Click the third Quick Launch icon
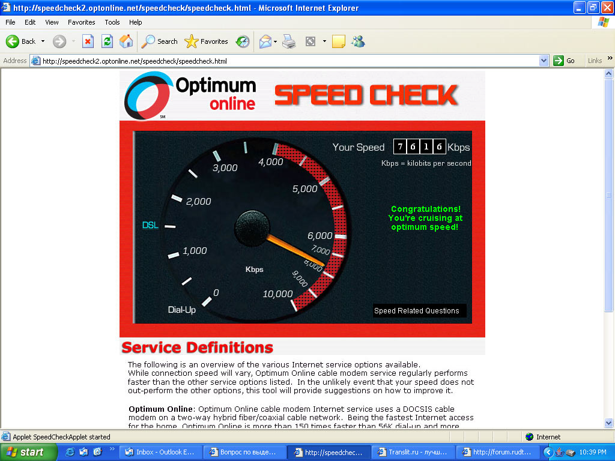The height and width of the screenshot is (461, 615). 97,452
